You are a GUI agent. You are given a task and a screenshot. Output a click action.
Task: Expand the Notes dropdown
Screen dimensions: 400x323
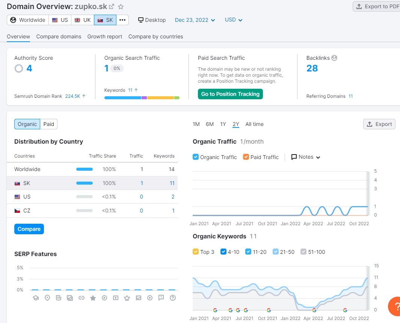pos(306,157)
